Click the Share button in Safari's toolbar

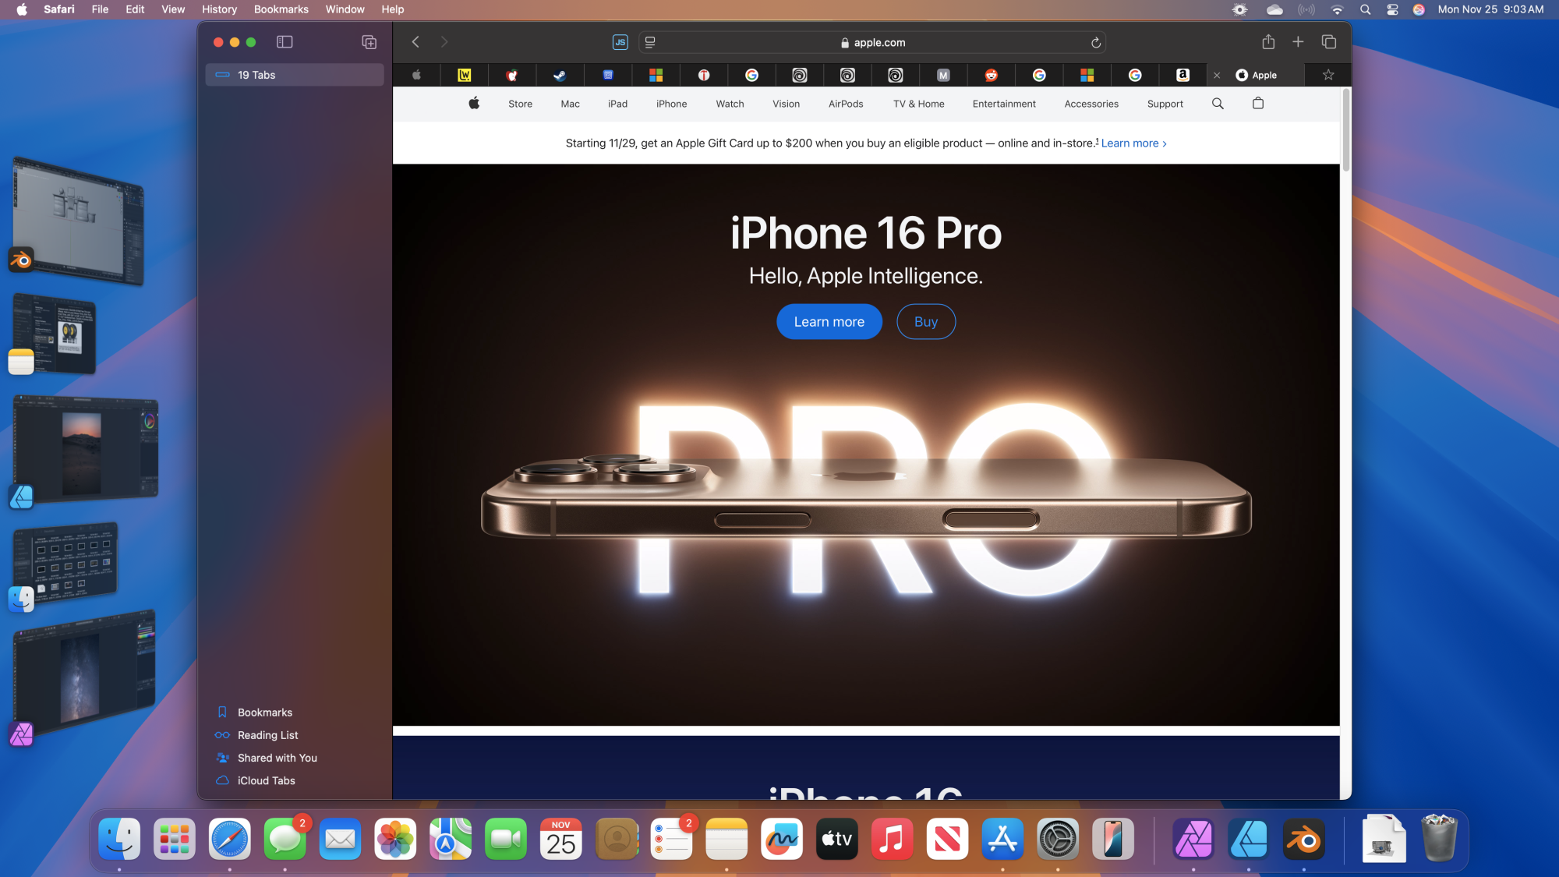(x=1269, y=42)
